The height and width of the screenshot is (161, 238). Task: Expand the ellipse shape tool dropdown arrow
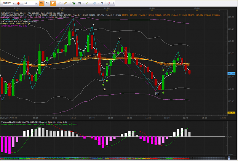(98, 3)
